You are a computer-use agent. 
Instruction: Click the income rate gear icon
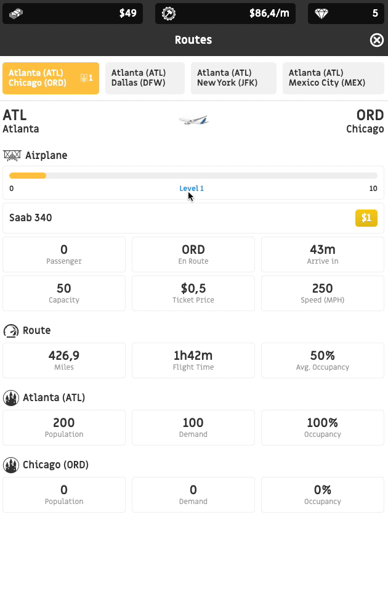[x=169, y=14]
